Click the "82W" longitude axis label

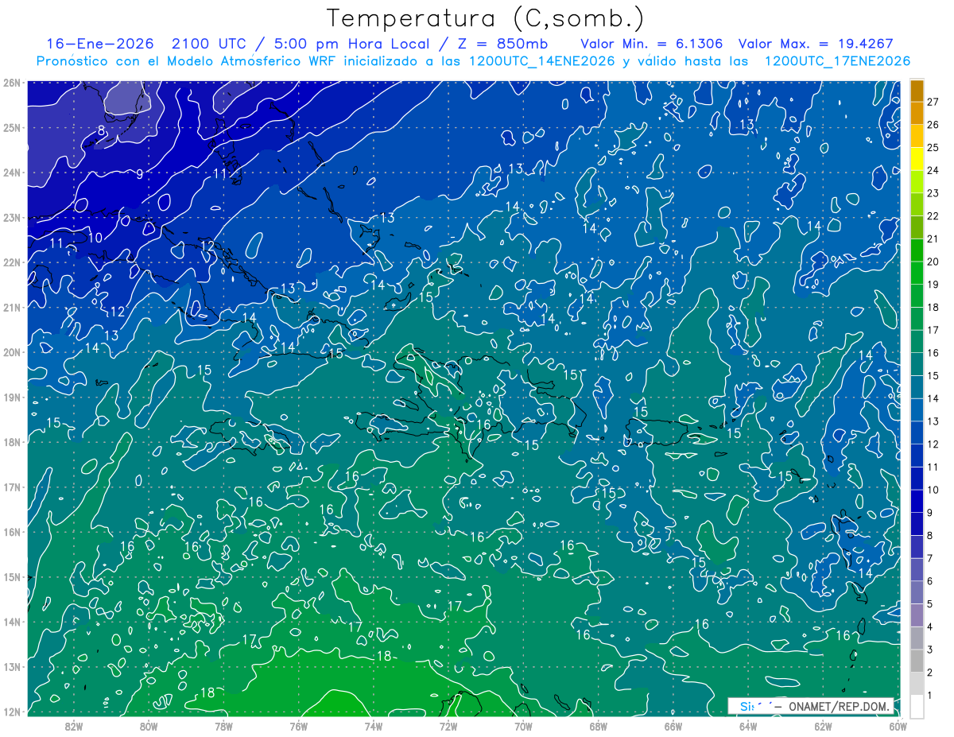pyautogui.click(x=74, y=726)
